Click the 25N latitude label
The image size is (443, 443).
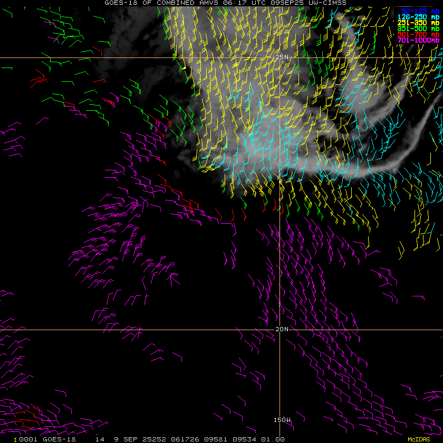[x=283, y=57]
